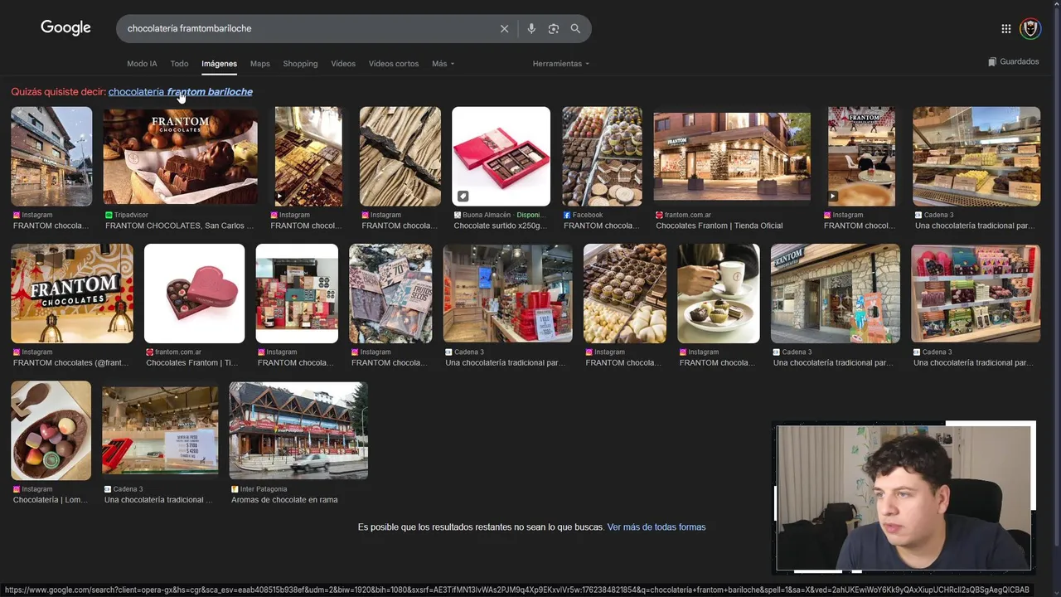Switch to Modo IA tab
The width and height of the screenshot is (1061, 597).
tap(142, 64)
